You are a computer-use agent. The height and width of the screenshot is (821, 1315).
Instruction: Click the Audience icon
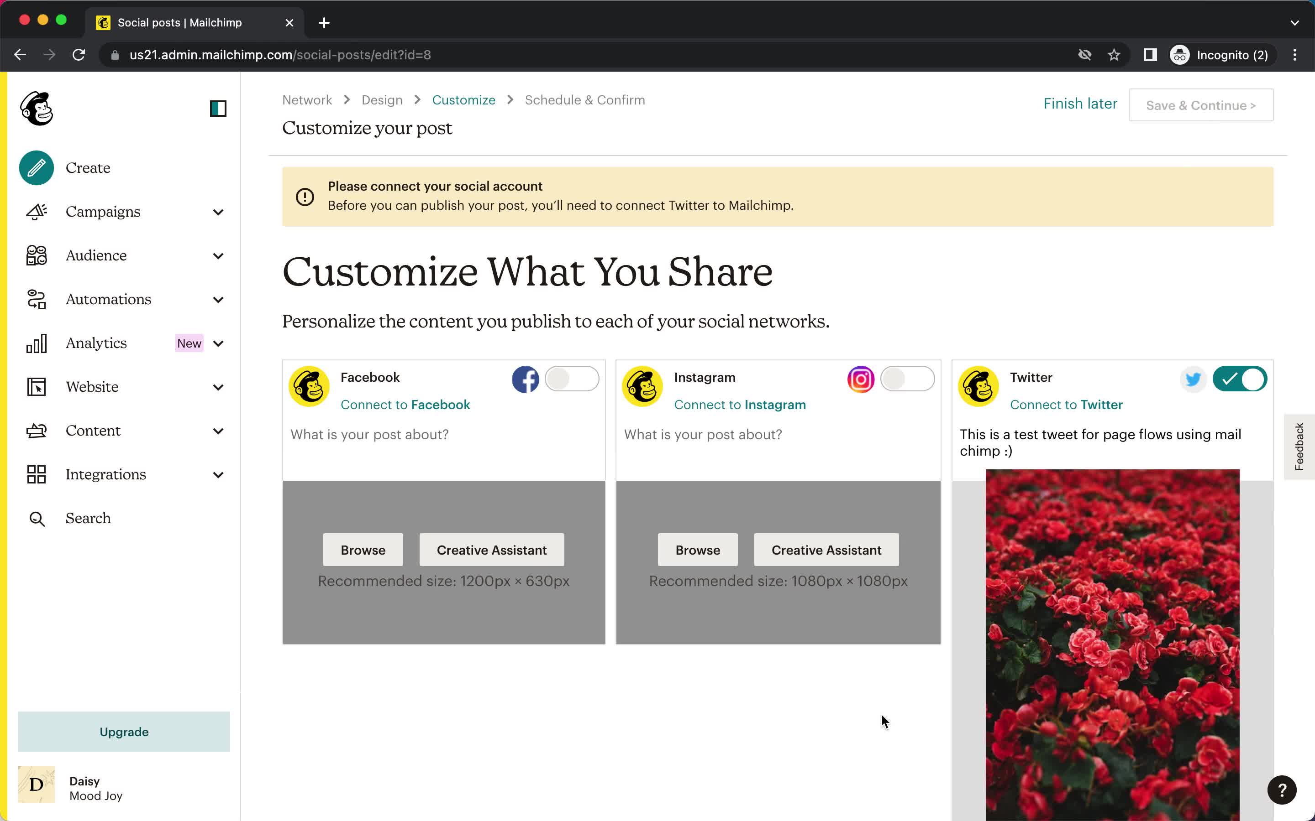(35, 255)
